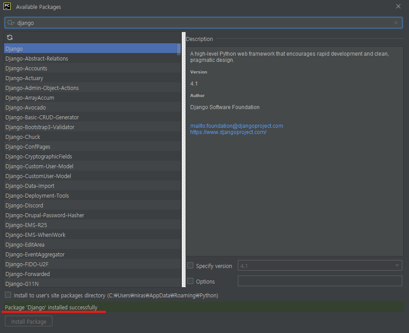
Task: Click the Options text input field
Action: (x=320, y=281)
